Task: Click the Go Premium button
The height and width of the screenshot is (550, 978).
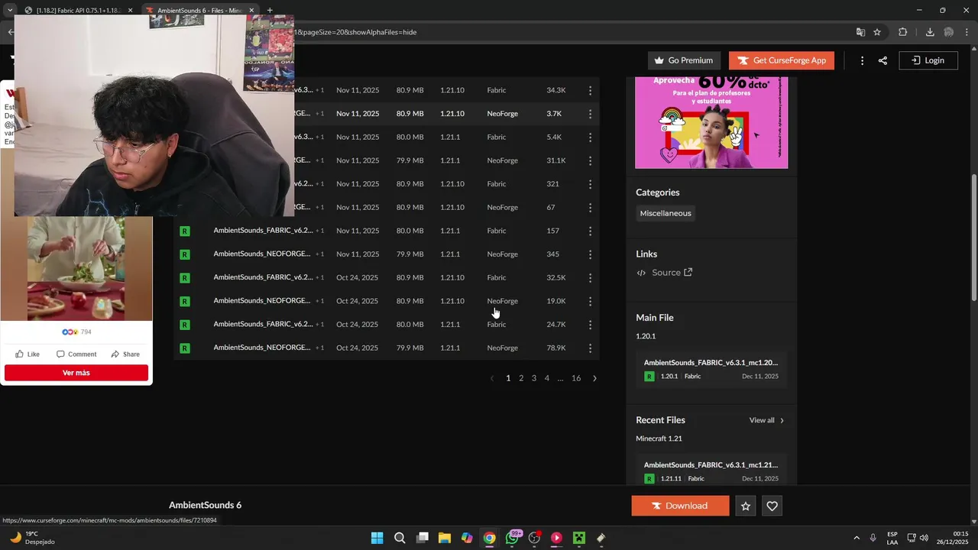Action: tap(683, 60)
